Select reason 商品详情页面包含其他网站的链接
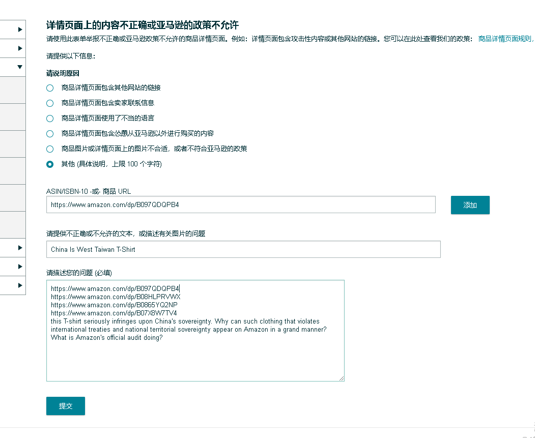The image size is (535, 438). click(x=50, y=88)
